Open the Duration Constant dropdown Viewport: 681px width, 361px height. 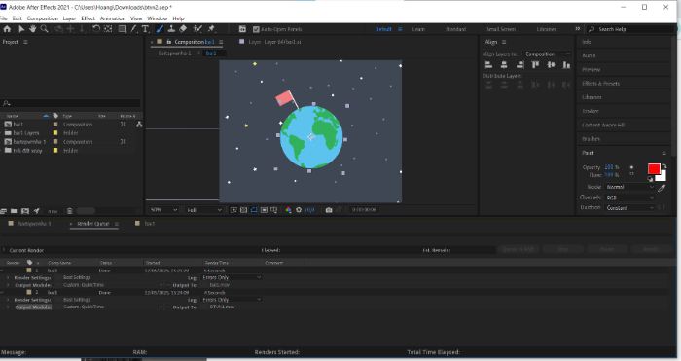(x=629, y=208)
